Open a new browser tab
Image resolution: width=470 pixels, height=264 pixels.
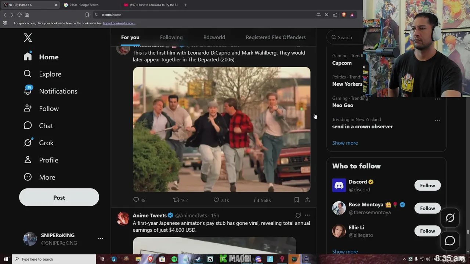[x=185, y=5]
